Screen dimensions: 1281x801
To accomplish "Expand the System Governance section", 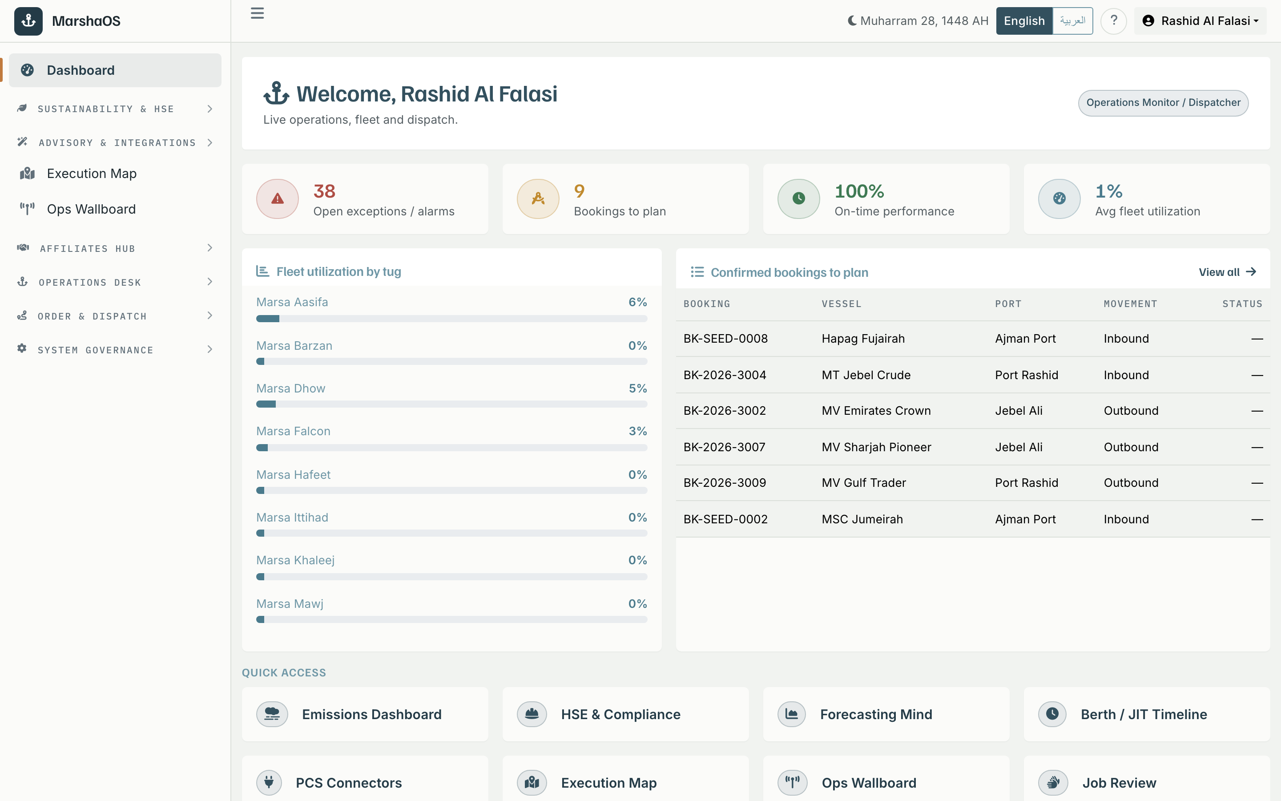I will pos(115,350).
